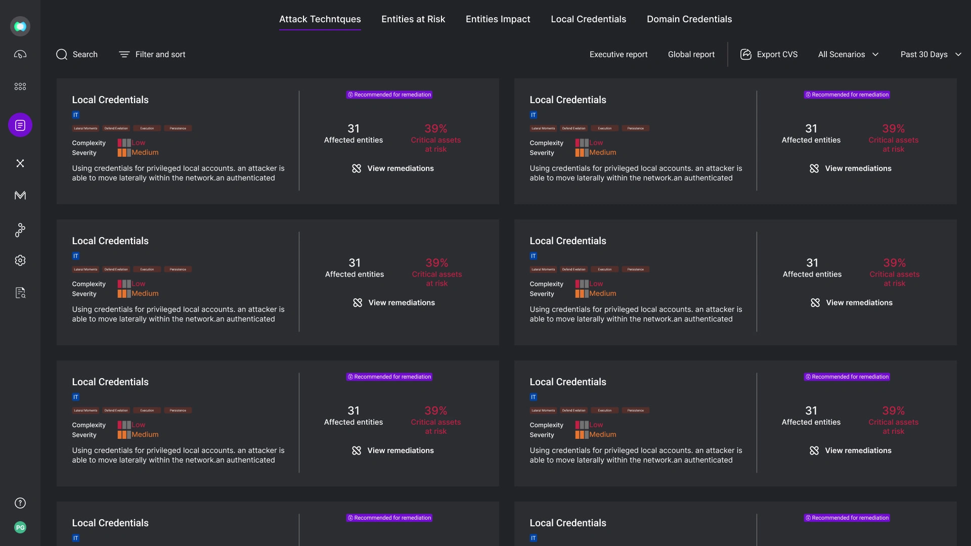The width and height of the screenshot is (971, 546).
Task: Open the Executive report
Action: [x=619, y=54]
